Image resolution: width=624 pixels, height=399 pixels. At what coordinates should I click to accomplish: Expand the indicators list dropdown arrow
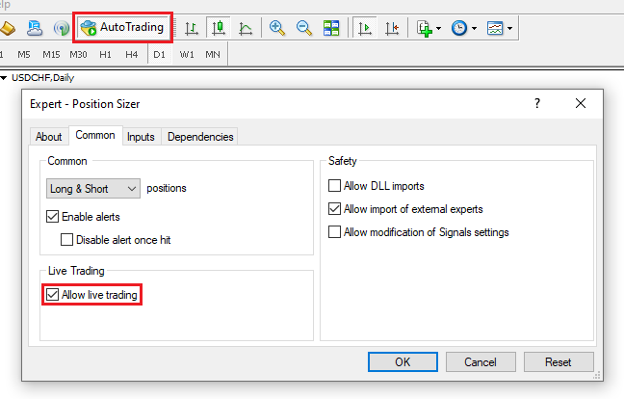pyautogui.click(x=439, y=29)
